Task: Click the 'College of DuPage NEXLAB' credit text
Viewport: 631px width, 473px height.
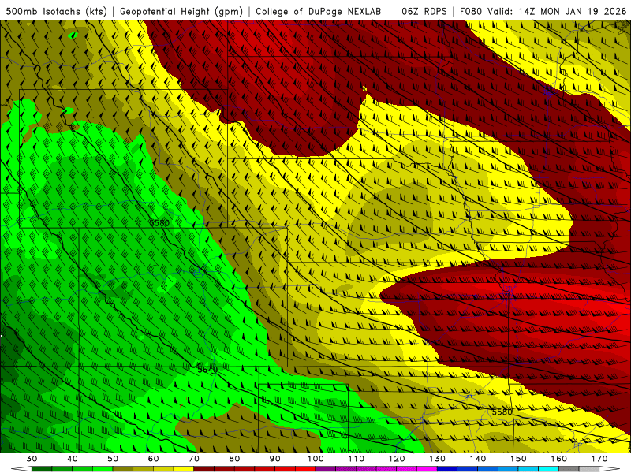Action: click(319, 11)
